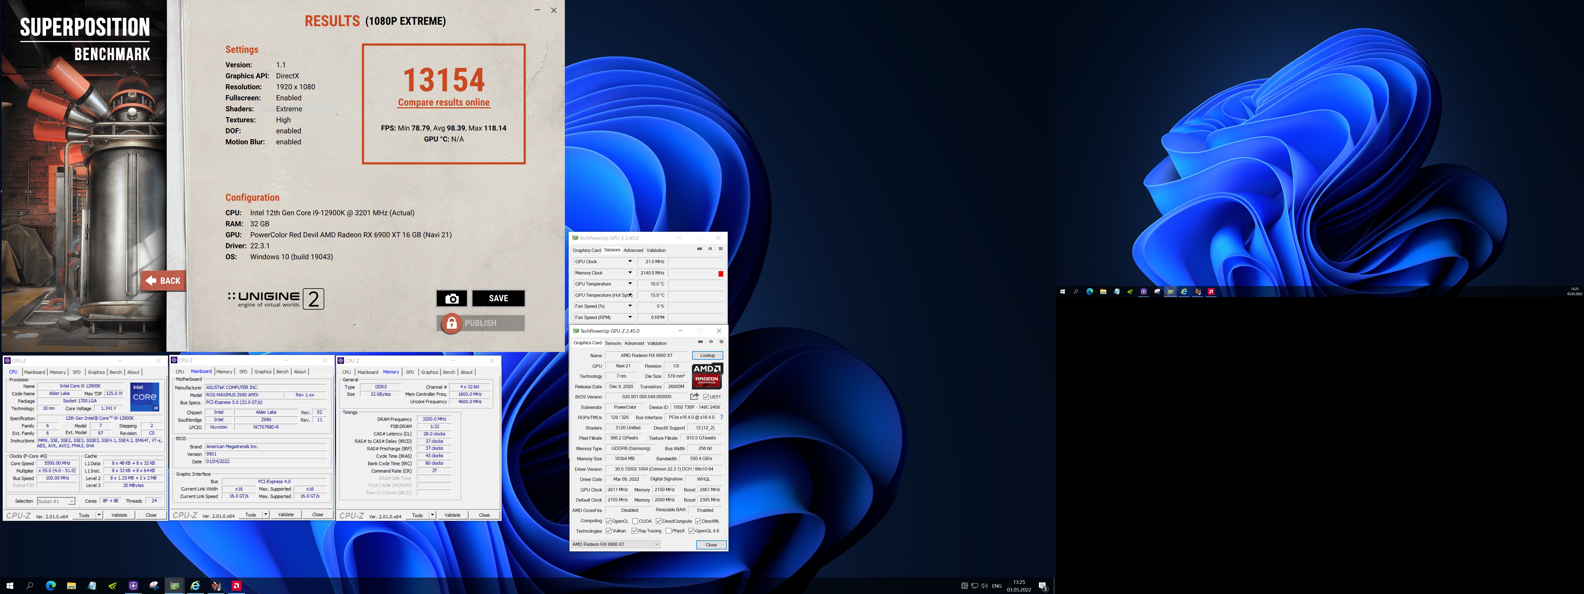Open Sensors tab in GPU-Z Graphics Card window
Image resolution: width=1584 pixels, height=594 pixels.
point(613,343)
